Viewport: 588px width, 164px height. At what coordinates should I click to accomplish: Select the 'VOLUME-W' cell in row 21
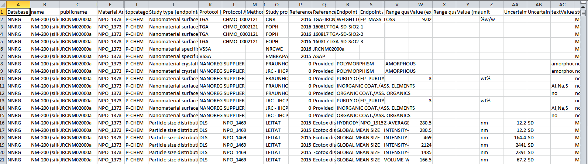pyautogui.click(x=396, y=160)
